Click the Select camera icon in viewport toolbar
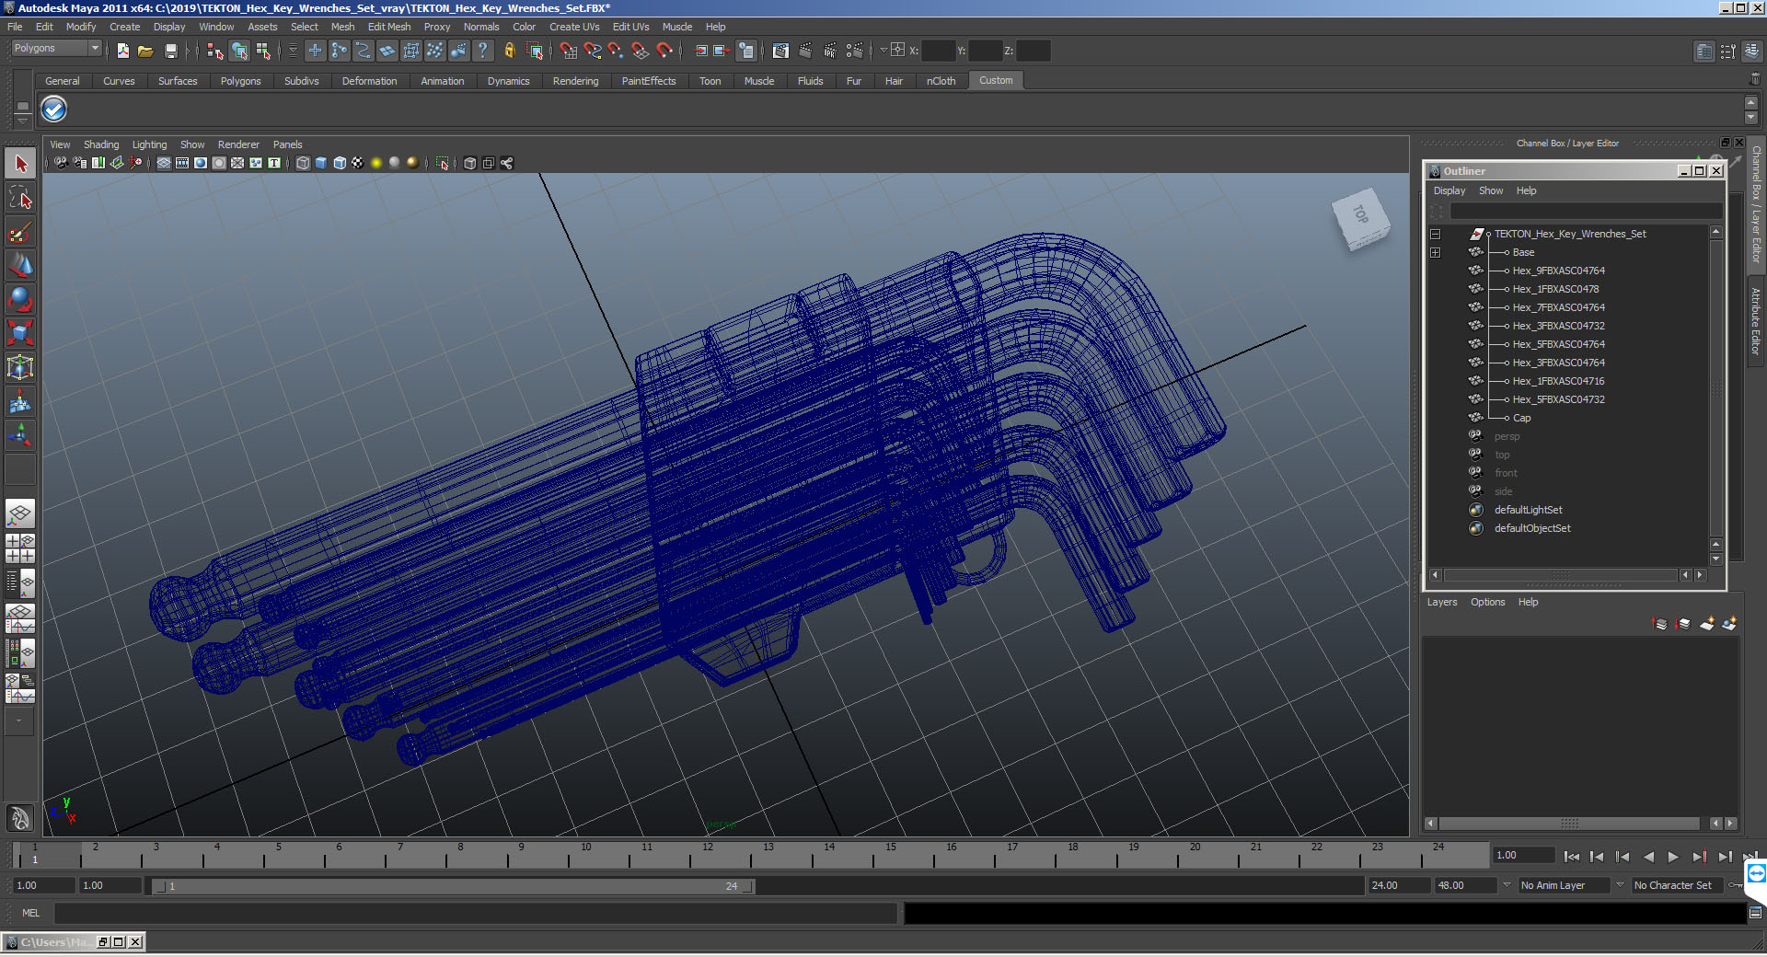The image size is (1767, 957). (61, 163)
